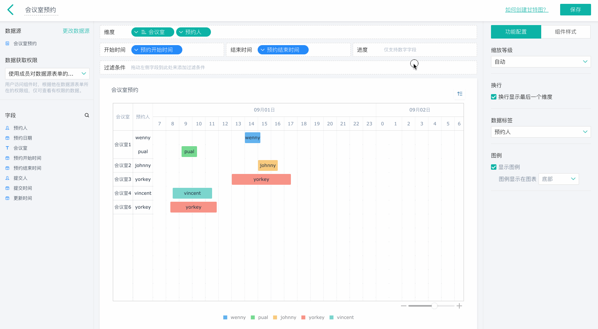The image size is (598, 329).
Task: Toggle 换行显示最后一个维度 checkbox
Action: [494, 97]
